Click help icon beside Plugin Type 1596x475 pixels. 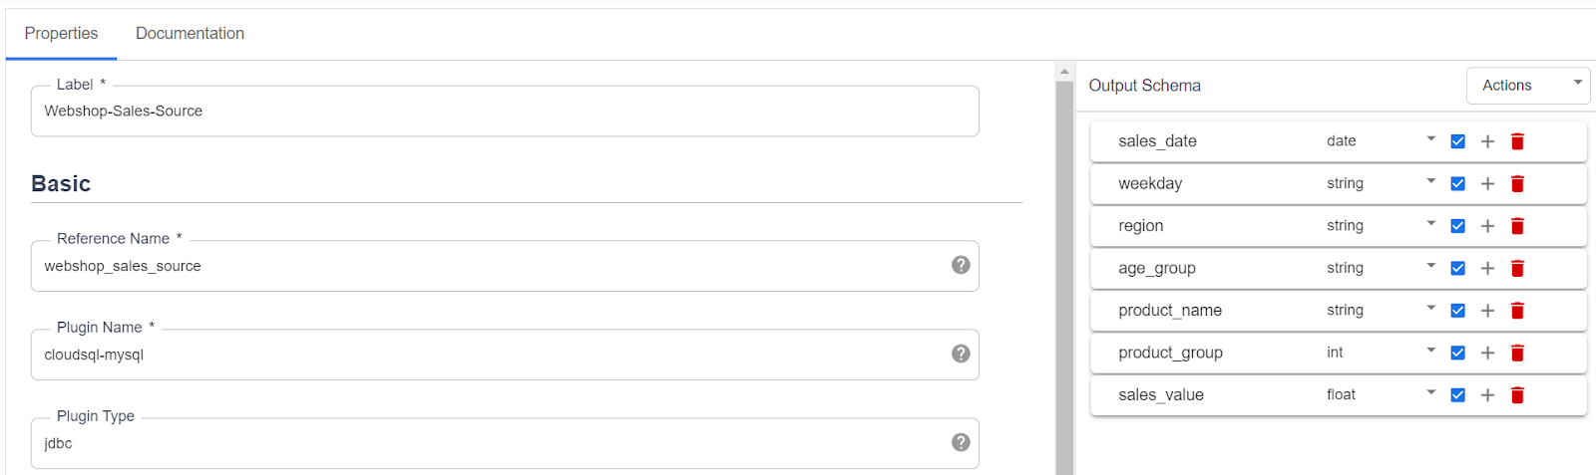[961, 442]
